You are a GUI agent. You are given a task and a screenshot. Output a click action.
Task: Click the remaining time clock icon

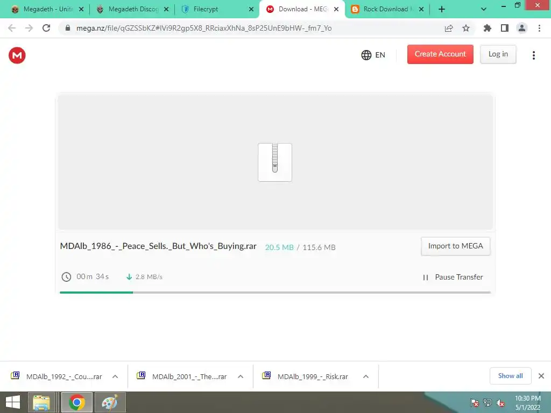click(66, 277)
